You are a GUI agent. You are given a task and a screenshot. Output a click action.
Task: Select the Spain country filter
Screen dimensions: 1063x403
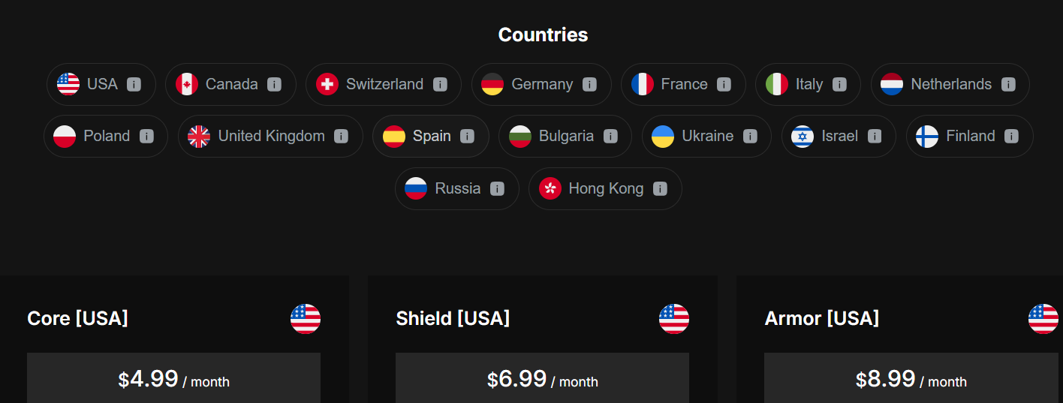pos(431,136)
